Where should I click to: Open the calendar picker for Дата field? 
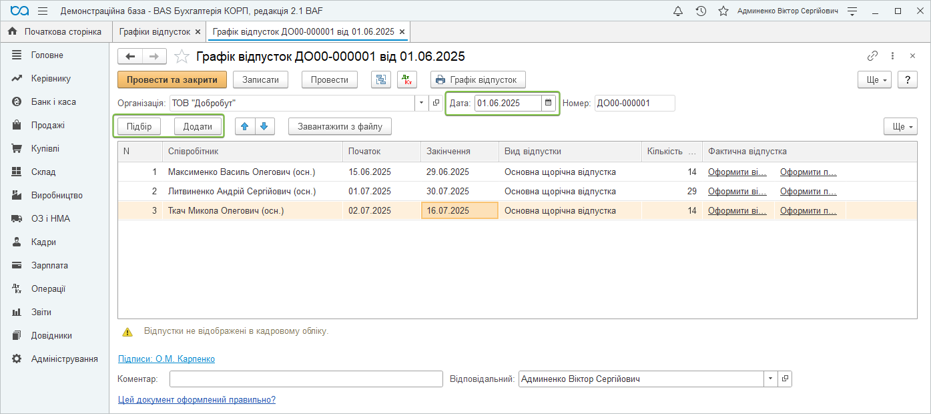pos(549,103)
